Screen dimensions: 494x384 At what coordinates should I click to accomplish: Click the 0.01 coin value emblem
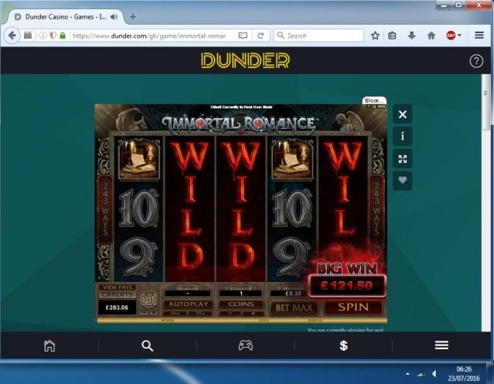148,300
